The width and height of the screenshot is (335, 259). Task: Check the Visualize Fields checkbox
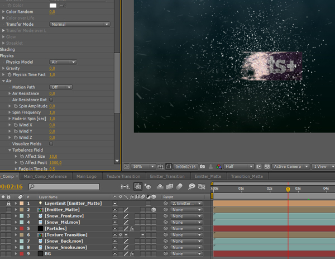(51, 144)
